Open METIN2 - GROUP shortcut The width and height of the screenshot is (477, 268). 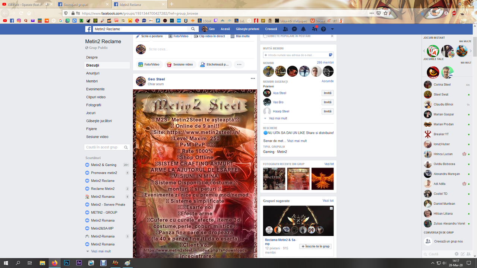pyautogui.click(x=104, y=213)
